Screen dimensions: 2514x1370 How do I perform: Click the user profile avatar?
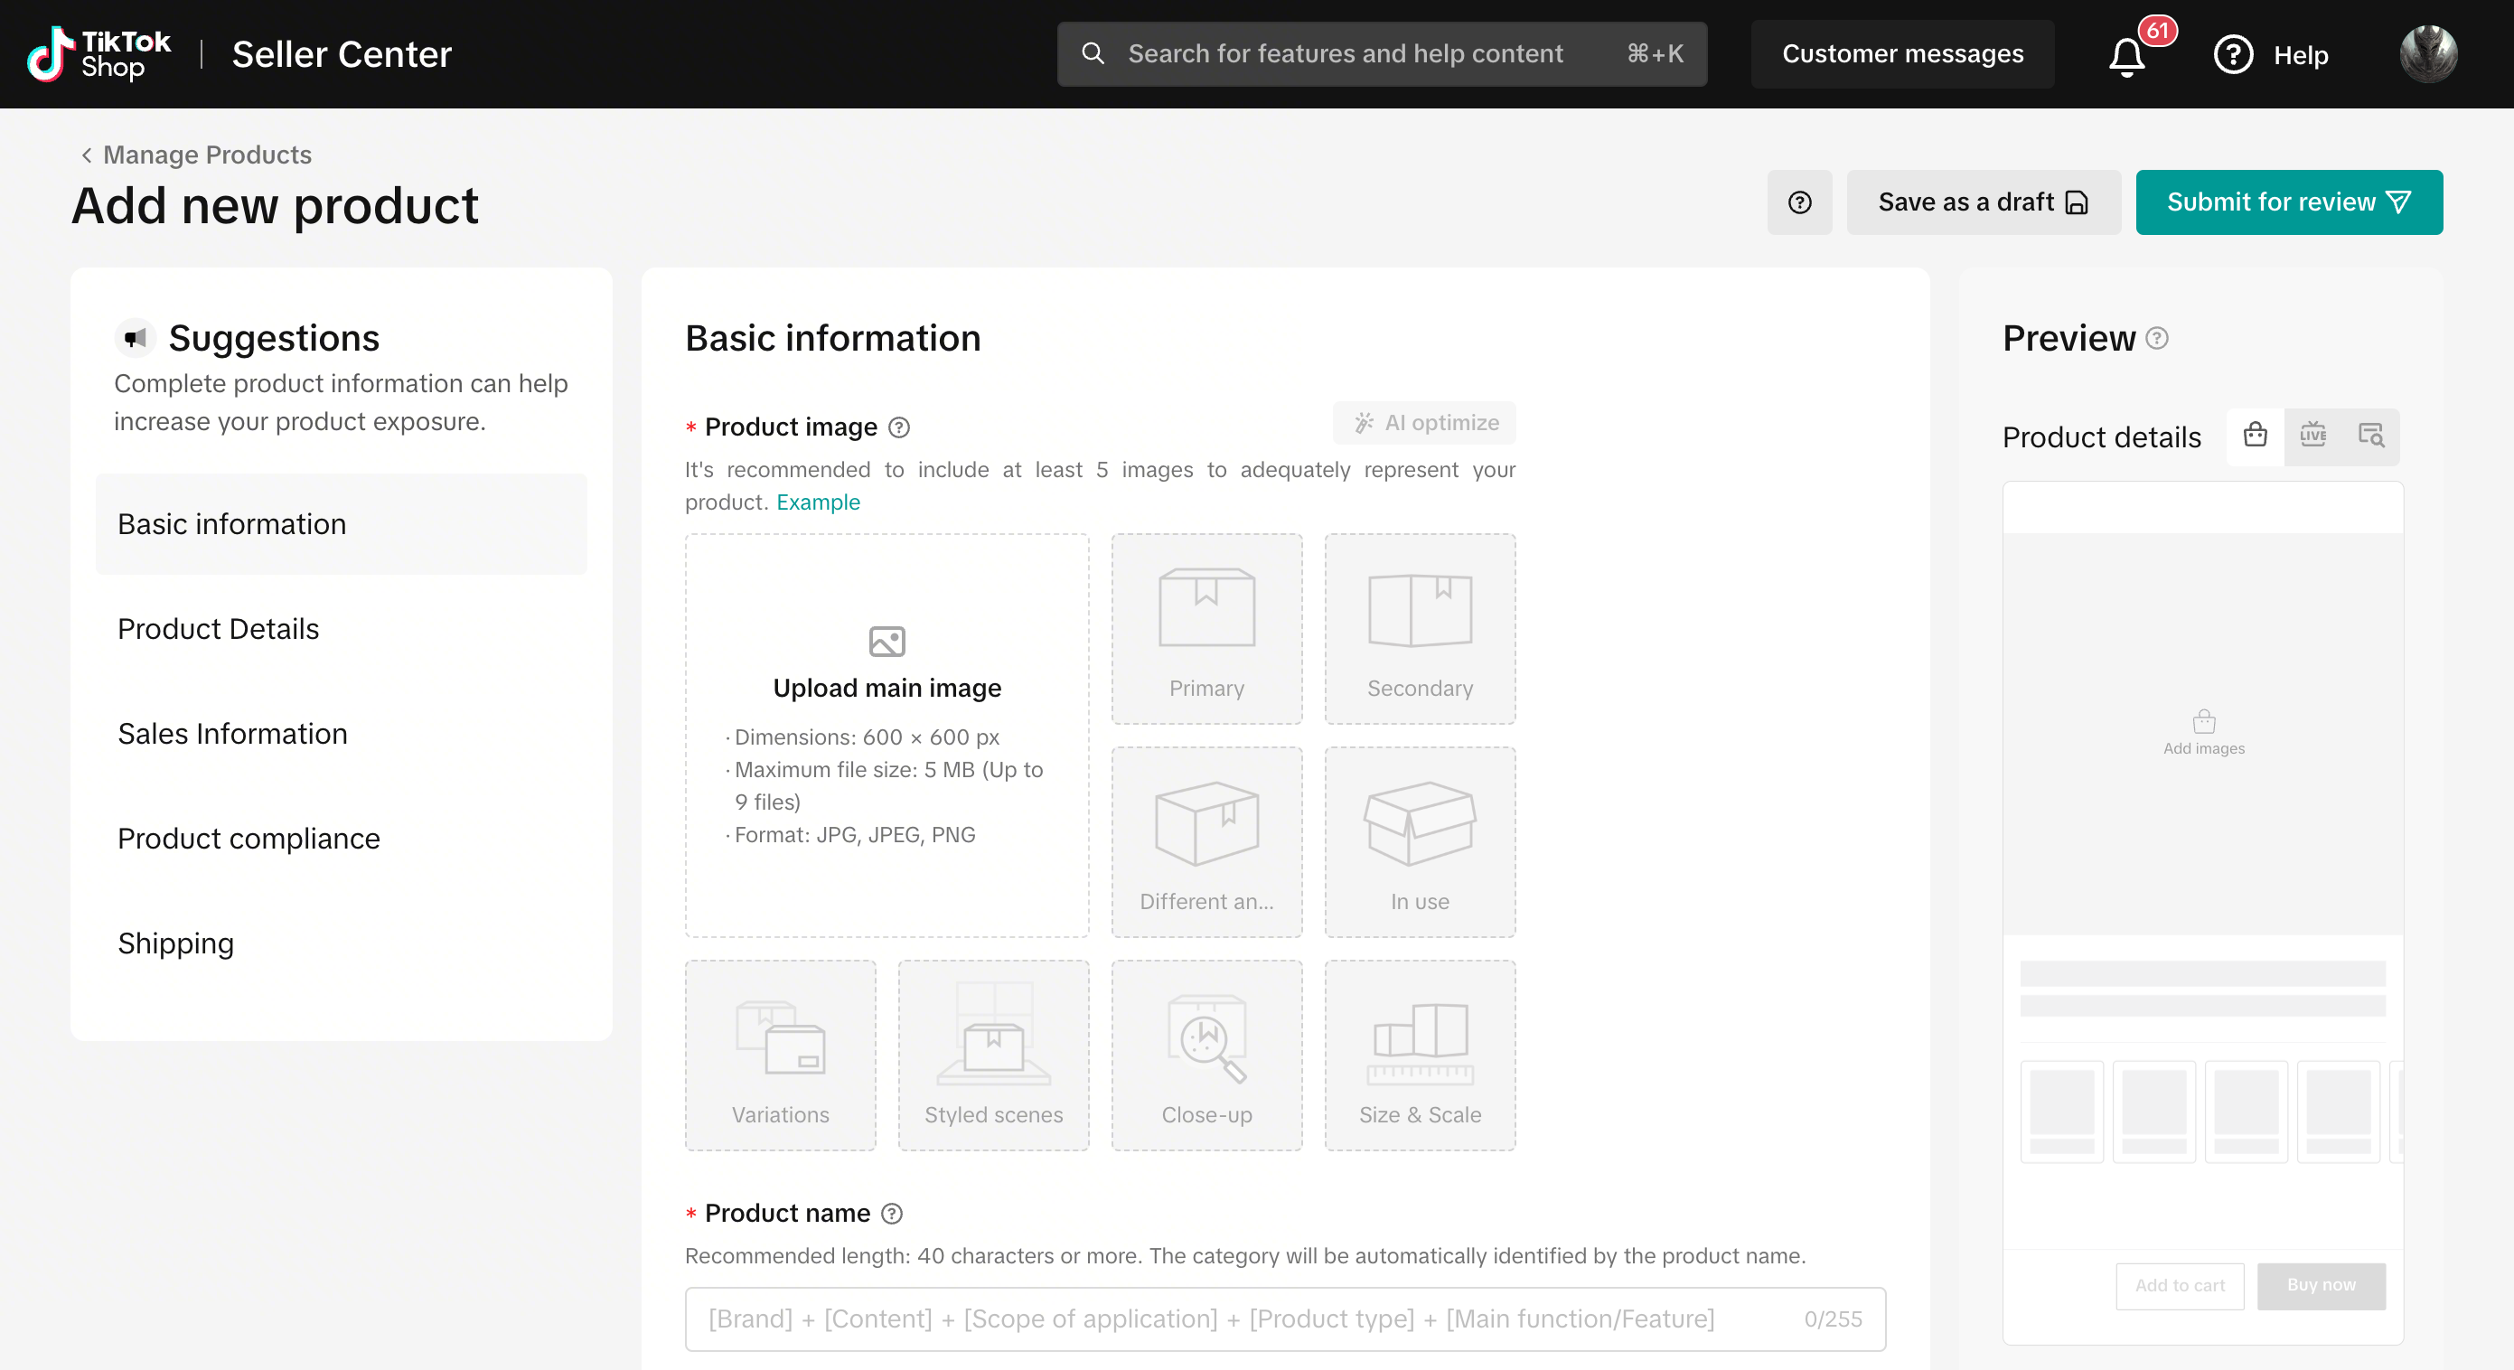pyautogui.click(x=2427, y=53)
